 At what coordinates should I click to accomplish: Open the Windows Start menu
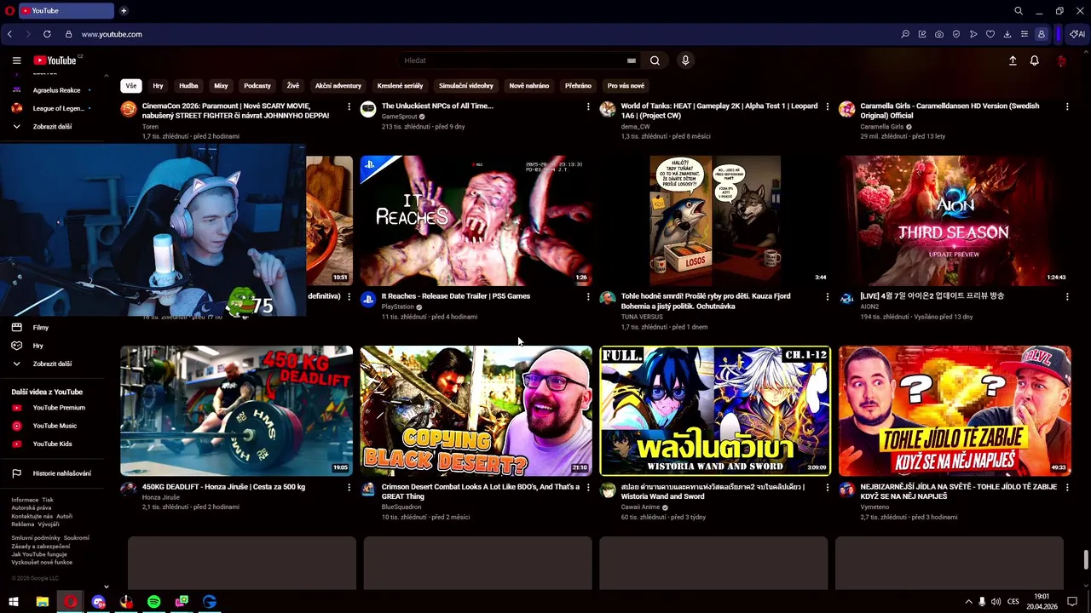[14, 602]
